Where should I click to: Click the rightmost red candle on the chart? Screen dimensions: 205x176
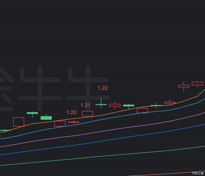[x=197, y=83]
